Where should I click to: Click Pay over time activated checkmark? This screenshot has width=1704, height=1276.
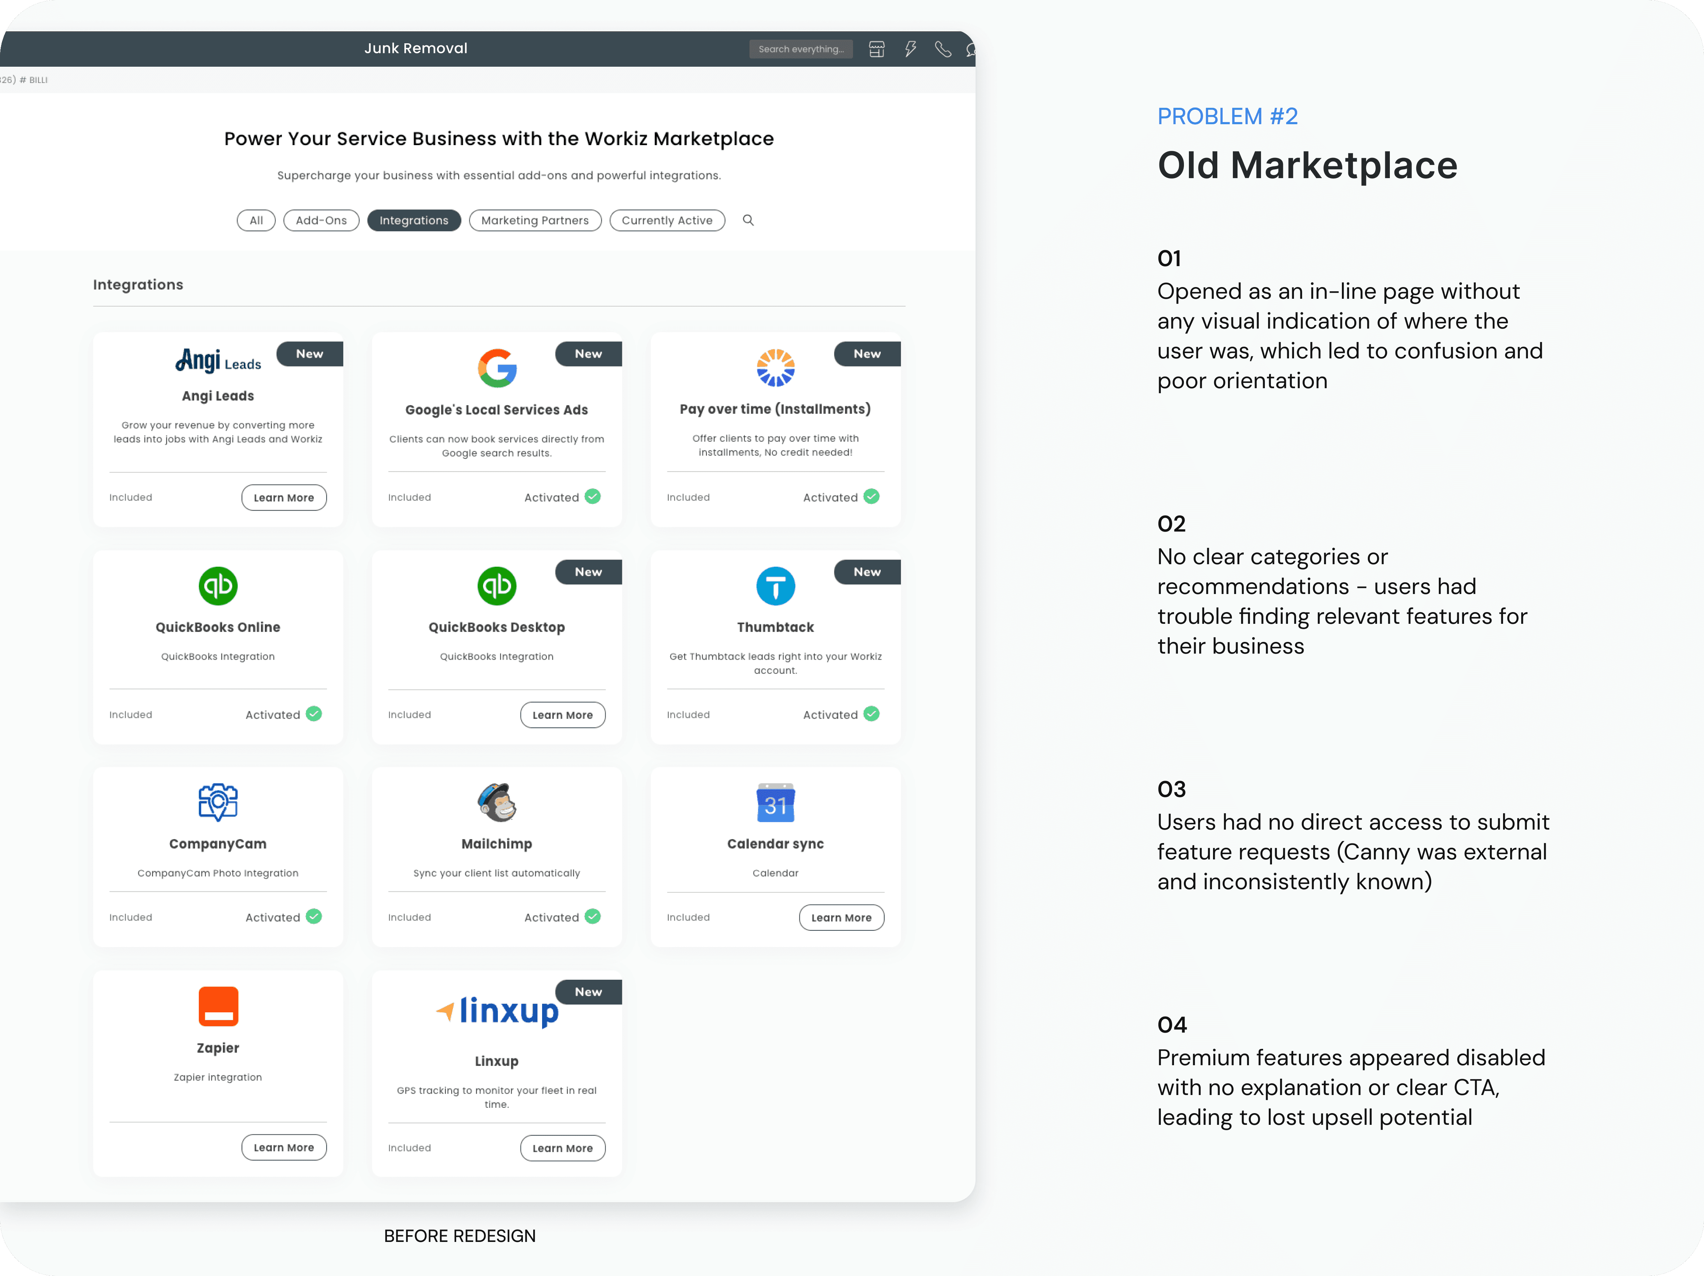871,497
